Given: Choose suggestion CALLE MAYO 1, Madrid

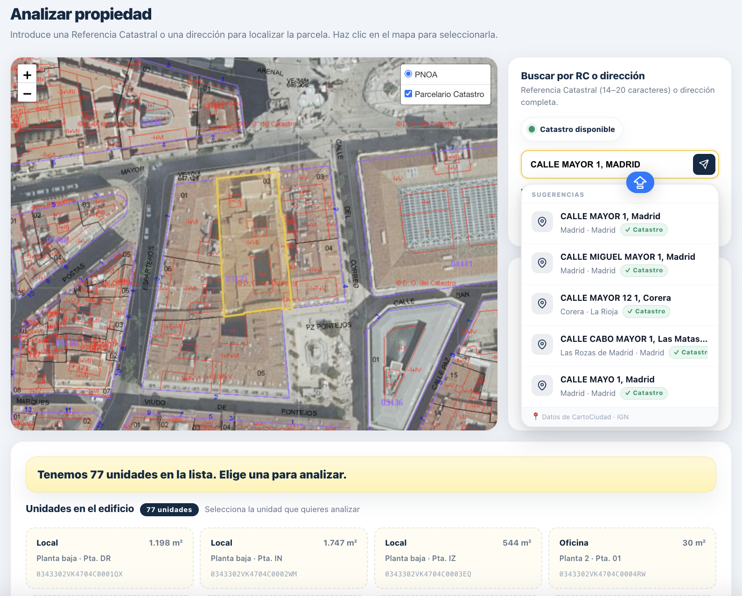Looking at the screenshot, I should coord(620,387).
